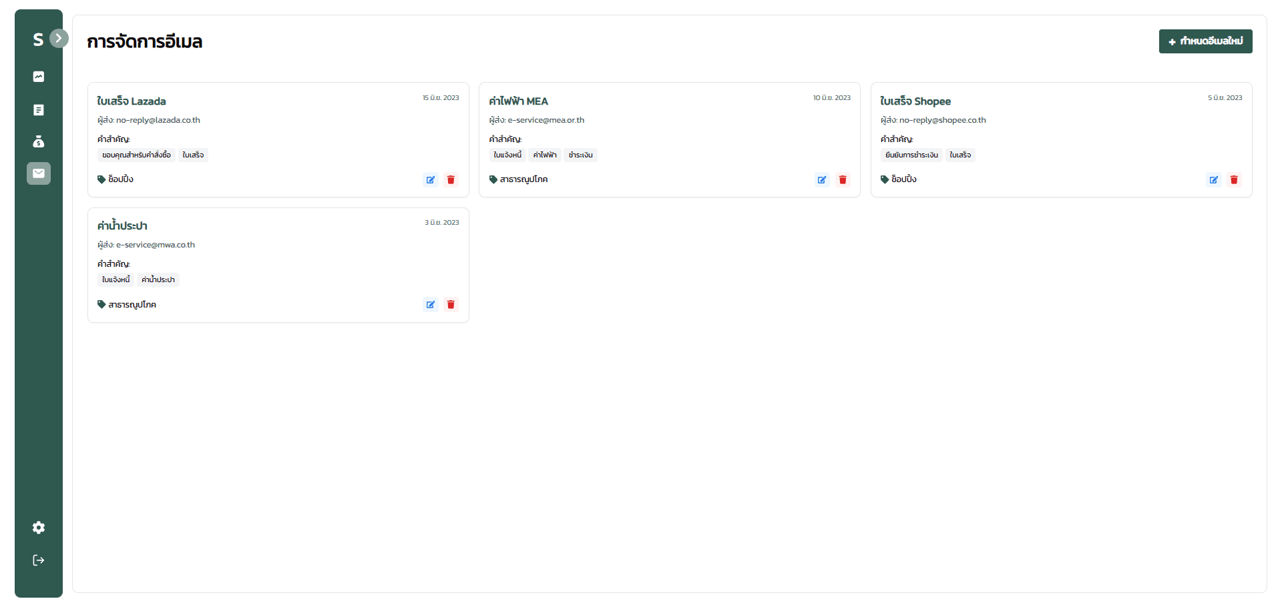Image resolution: width=1282 pixels, height=607 pixels.
Task: Click the add new email rule button
Action: (1205, 41)
